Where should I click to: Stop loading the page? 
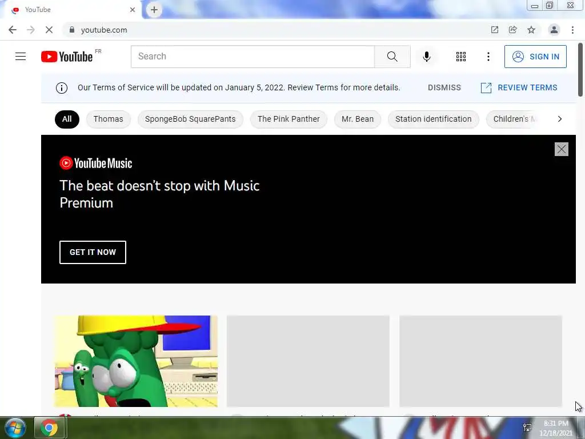(49, 30)
